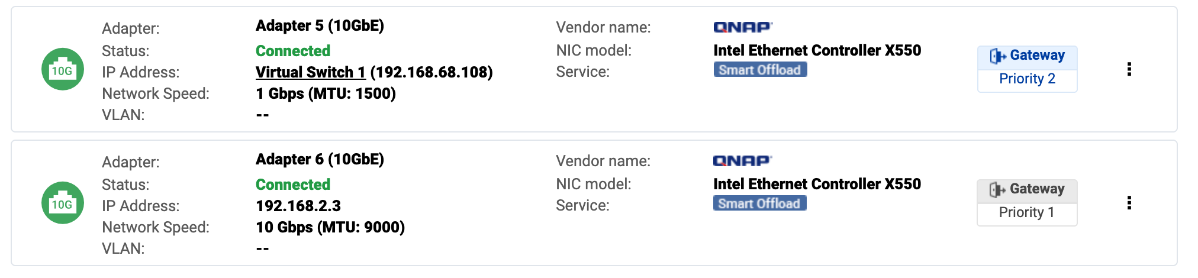Click the blue Gateway Priority 2 badge

(1027, 69)
